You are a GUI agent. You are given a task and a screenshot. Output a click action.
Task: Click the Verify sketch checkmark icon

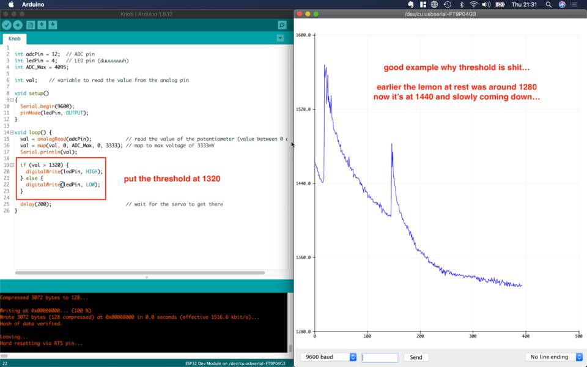(x=7, y=25)
